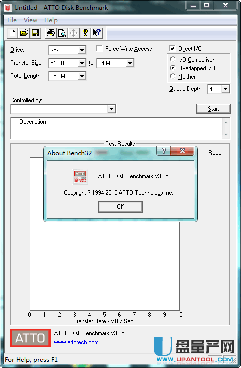Click the help question button in About dialog
The height and width of the screenshot is (368, 241).
[x=164, y=151]
